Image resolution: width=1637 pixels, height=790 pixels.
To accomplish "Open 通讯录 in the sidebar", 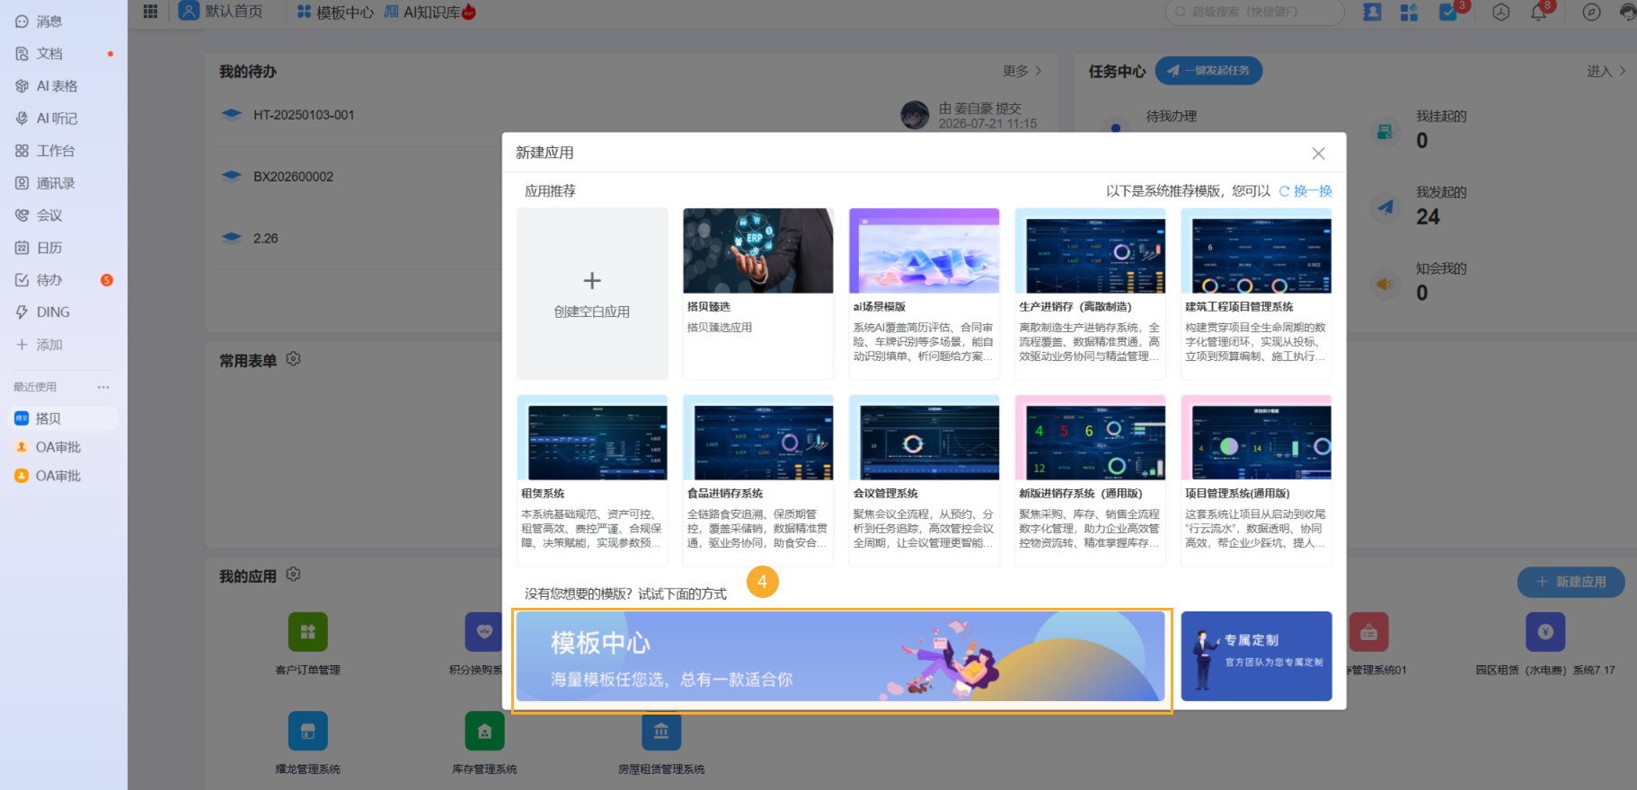I will [x=45, y=183].
